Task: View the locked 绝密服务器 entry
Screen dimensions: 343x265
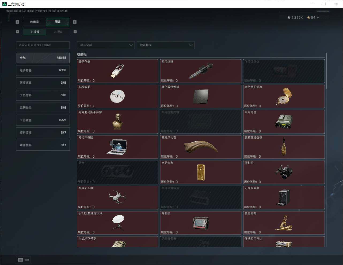Action: [x=201, y=242]
